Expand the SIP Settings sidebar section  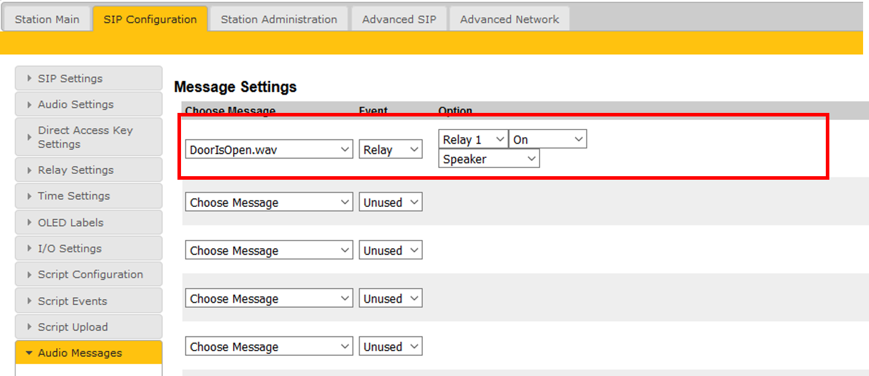point(88,79)
